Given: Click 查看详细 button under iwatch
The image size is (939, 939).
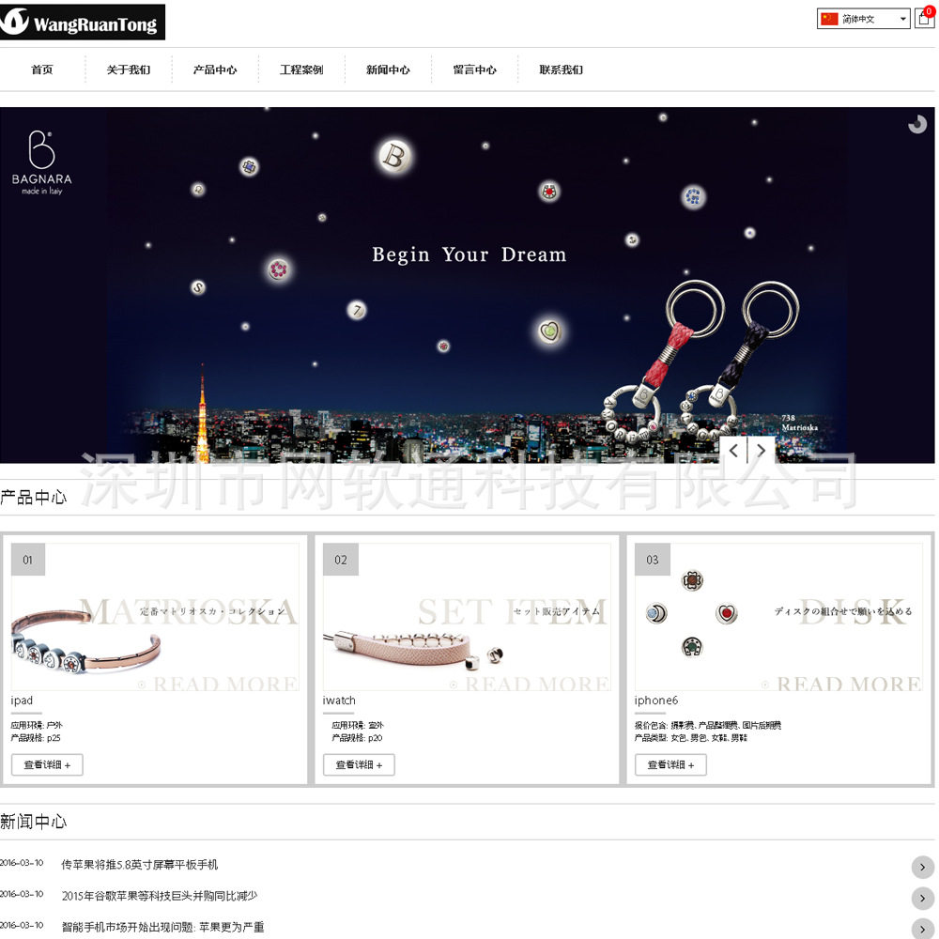Looking at the screenshot, I should 359,764.
